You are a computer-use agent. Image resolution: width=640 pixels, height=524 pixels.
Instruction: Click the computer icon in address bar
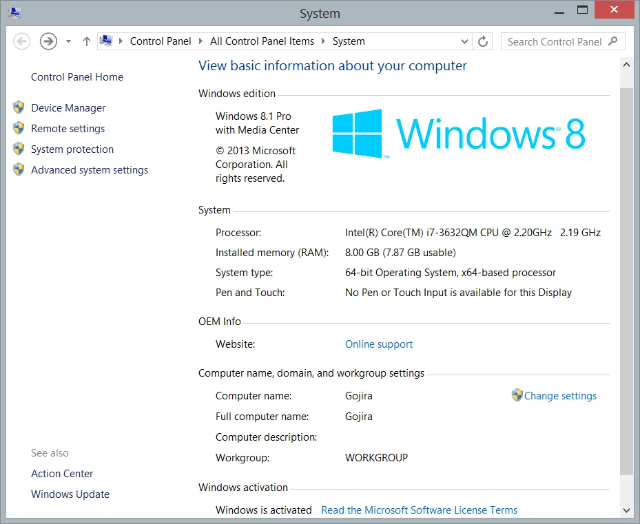point(106,41)
